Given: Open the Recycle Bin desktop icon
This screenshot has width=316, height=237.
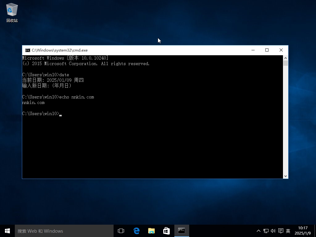Looking at the screenshot, I should [12, 12].
